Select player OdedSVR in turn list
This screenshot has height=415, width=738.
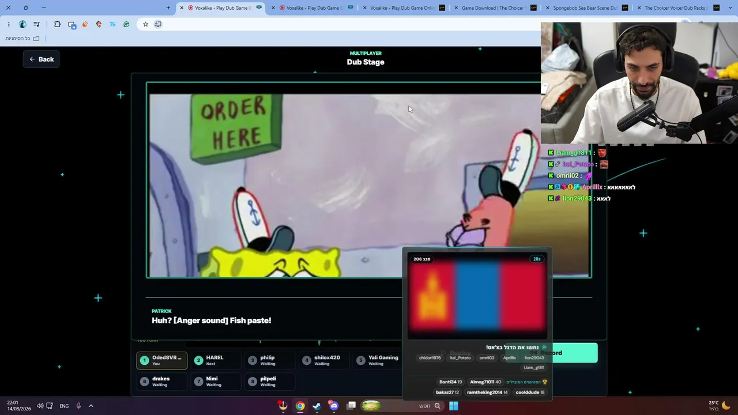162,360
